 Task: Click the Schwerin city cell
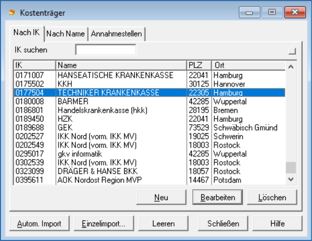[228, 137]
